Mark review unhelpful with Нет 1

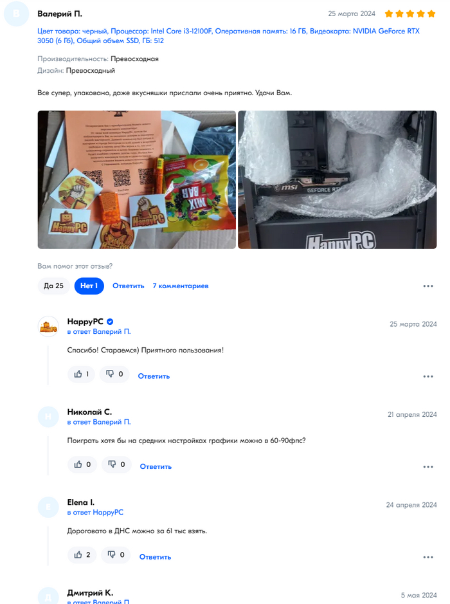click(89, 286)
